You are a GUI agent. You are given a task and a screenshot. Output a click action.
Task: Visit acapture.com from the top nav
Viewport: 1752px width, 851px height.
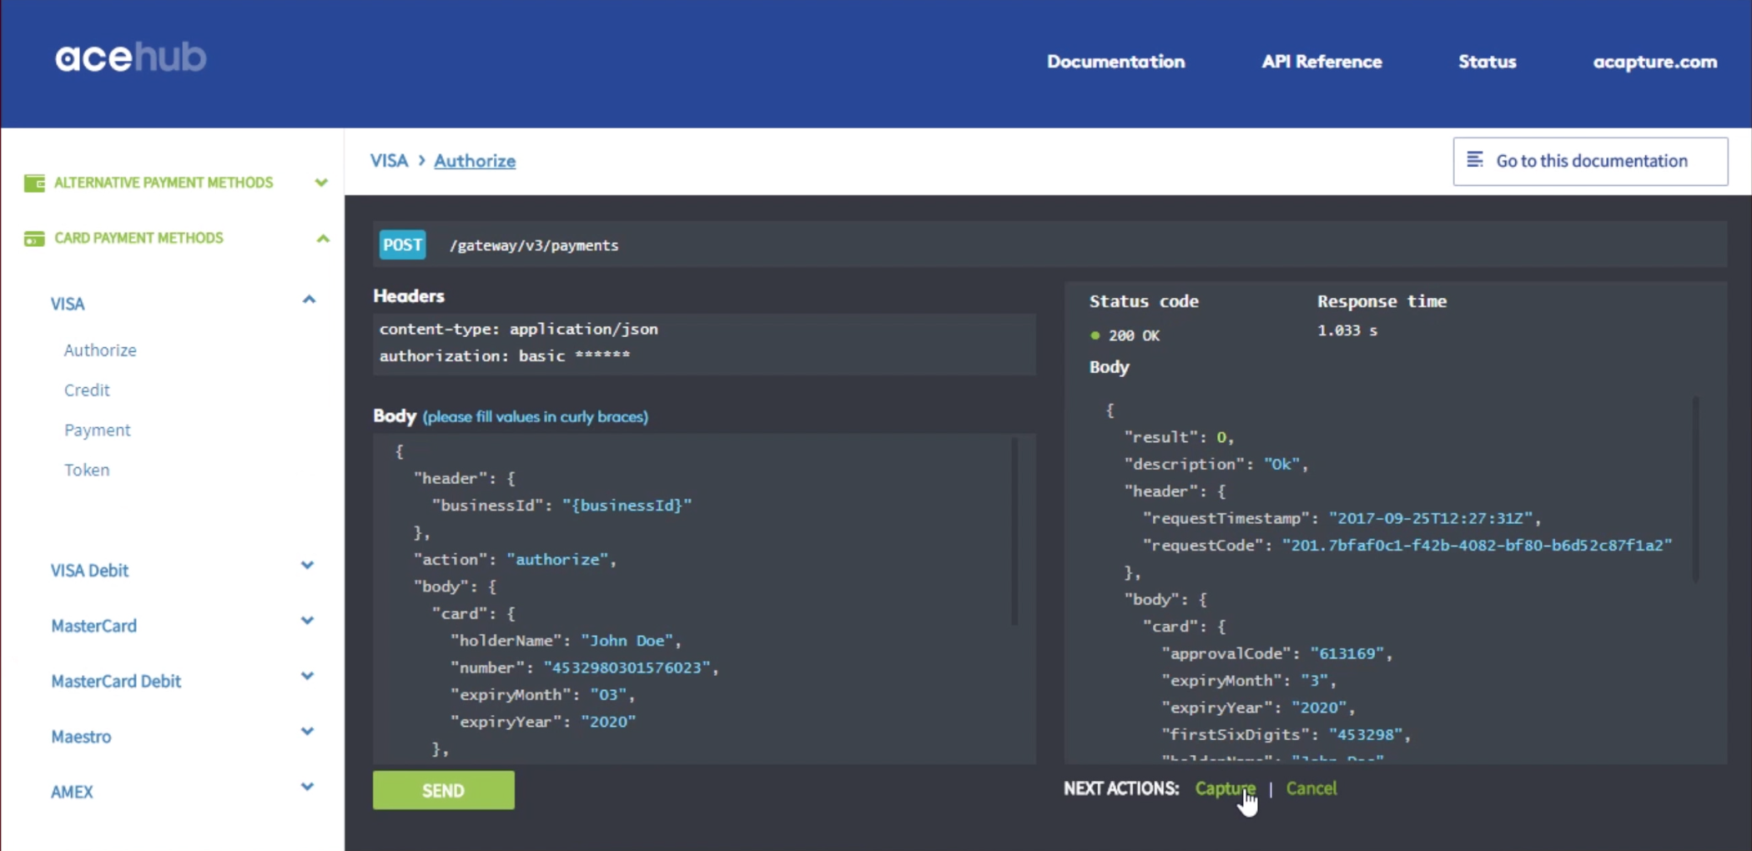click(1655, 62)
